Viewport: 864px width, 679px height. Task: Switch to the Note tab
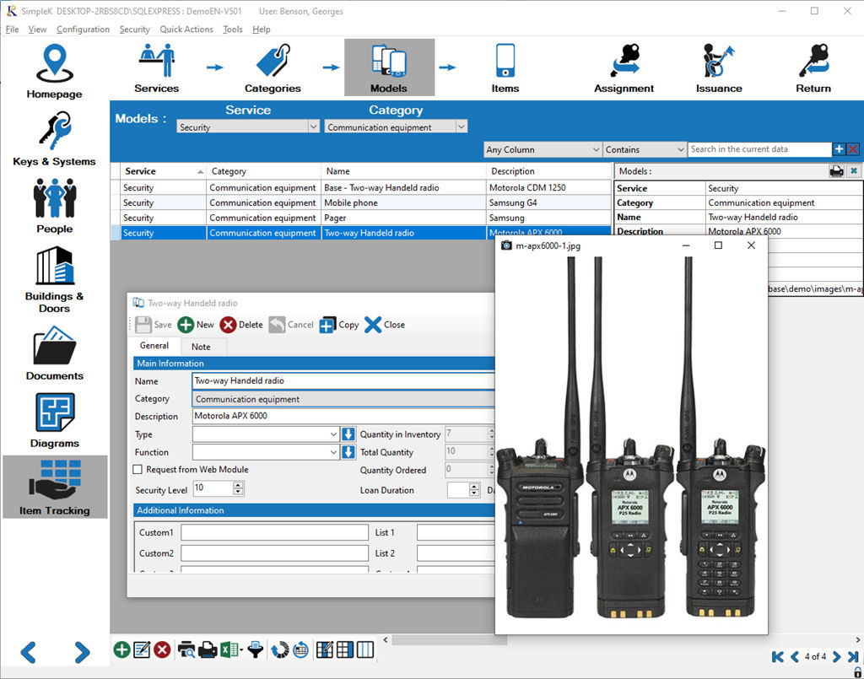(x=202, y=346)
